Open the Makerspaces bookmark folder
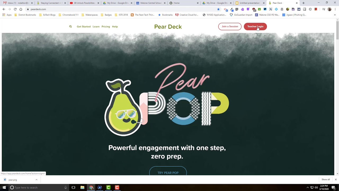Viewport: 339px width, 191px height. [90, 15]
